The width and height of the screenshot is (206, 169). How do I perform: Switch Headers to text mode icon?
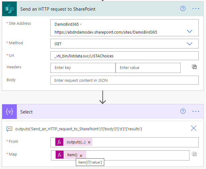pos(194,67)
